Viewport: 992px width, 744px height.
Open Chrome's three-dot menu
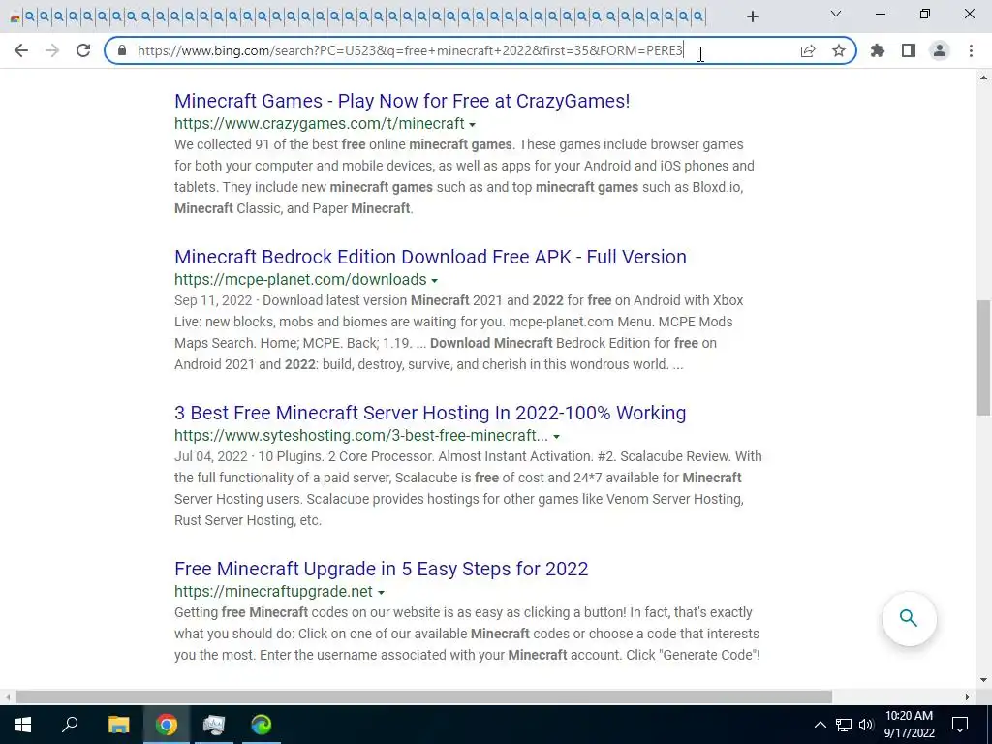[x=971, y=50]
